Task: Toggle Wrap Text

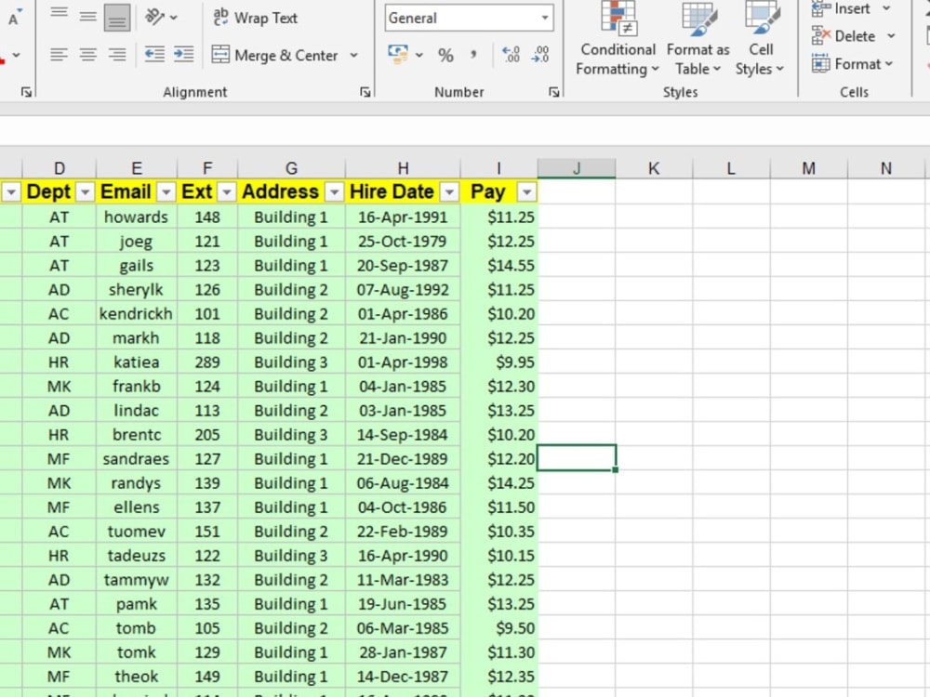Action: click(x=255, y=18)
